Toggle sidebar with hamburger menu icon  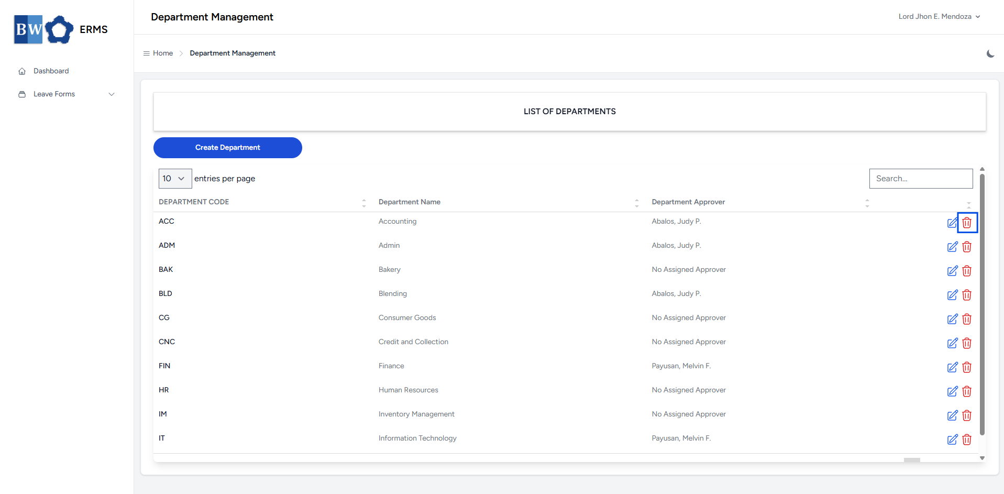tap(147, 53)
